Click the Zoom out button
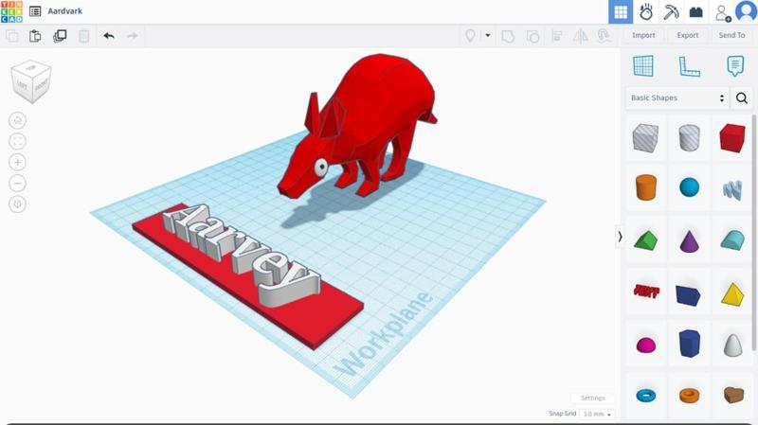 click(x=18, y=183)
